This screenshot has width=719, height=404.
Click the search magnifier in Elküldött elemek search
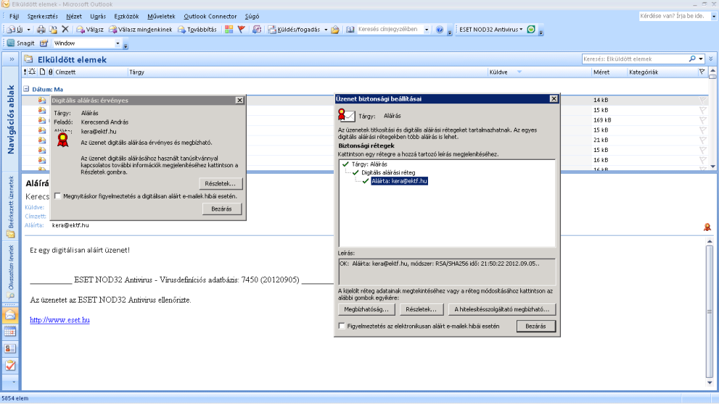pyautogui.click(x=692, y=59)
